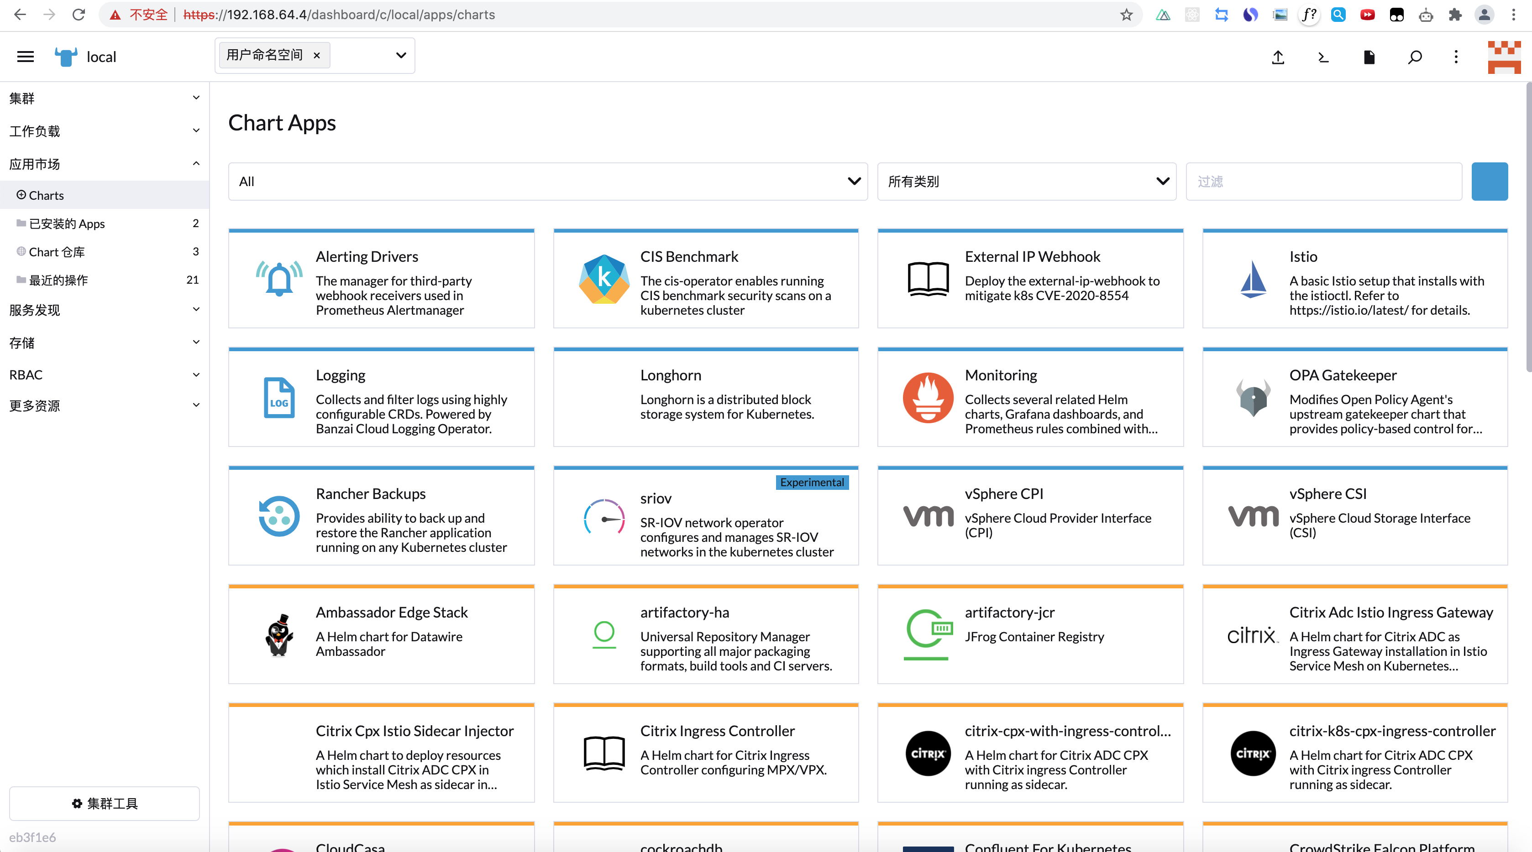Open the hamburger navigation menu
This screenshot has width=1532, height=852.
25,57
